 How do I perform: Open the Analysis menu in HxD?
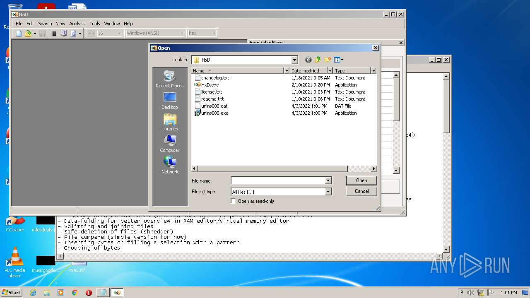[77, 24]
